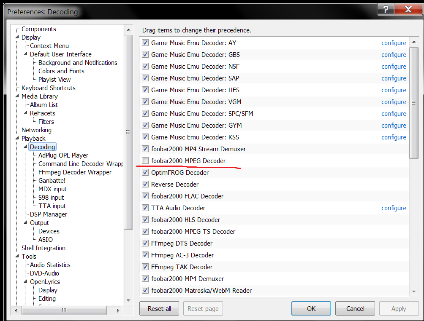Select Devices under Output
The image size is (424, 321).
(x=49, y=231)
